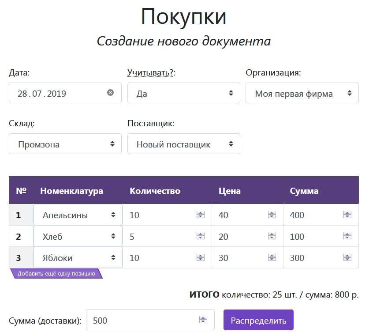
Task: Focus the date field 28.07.2019
Action: [x=57, y=93]
